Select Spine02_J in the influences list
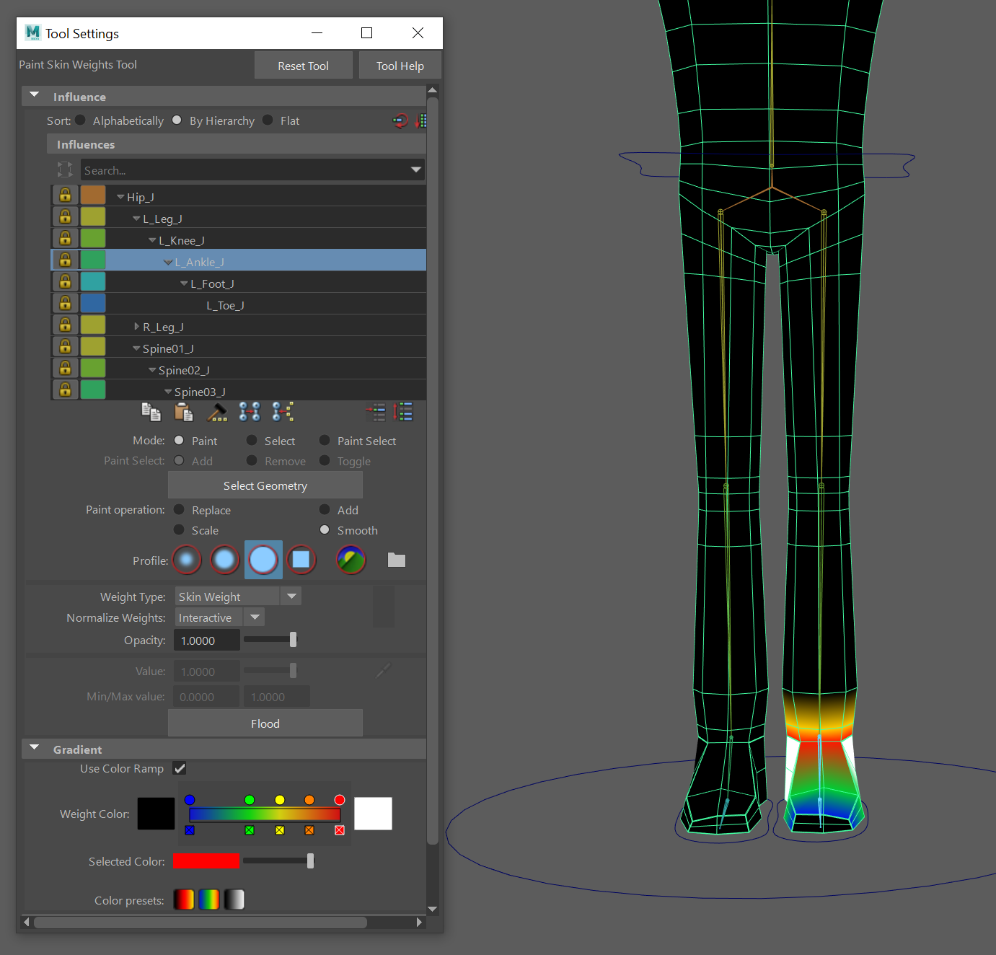Screen dimensions: 996x955 (x=184, y=370)
